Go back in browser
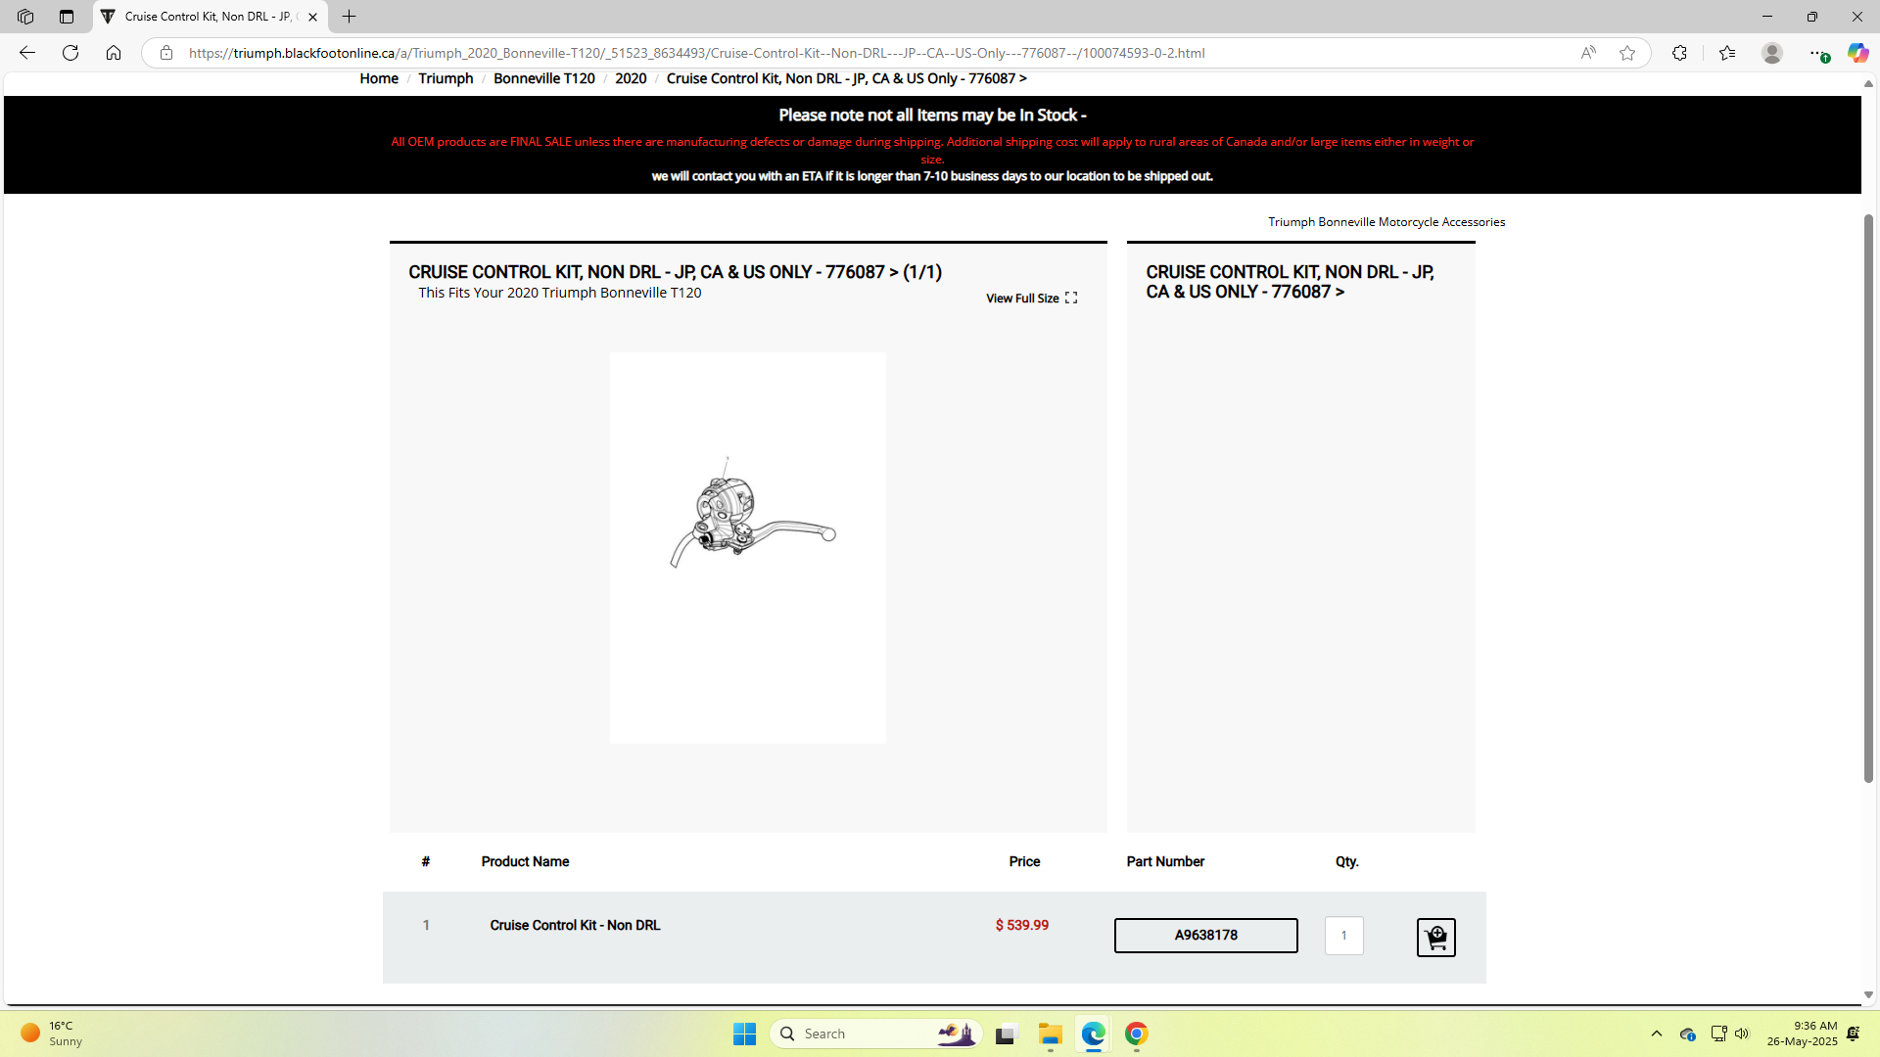The image size is (1880, 1057). (27, 53)
